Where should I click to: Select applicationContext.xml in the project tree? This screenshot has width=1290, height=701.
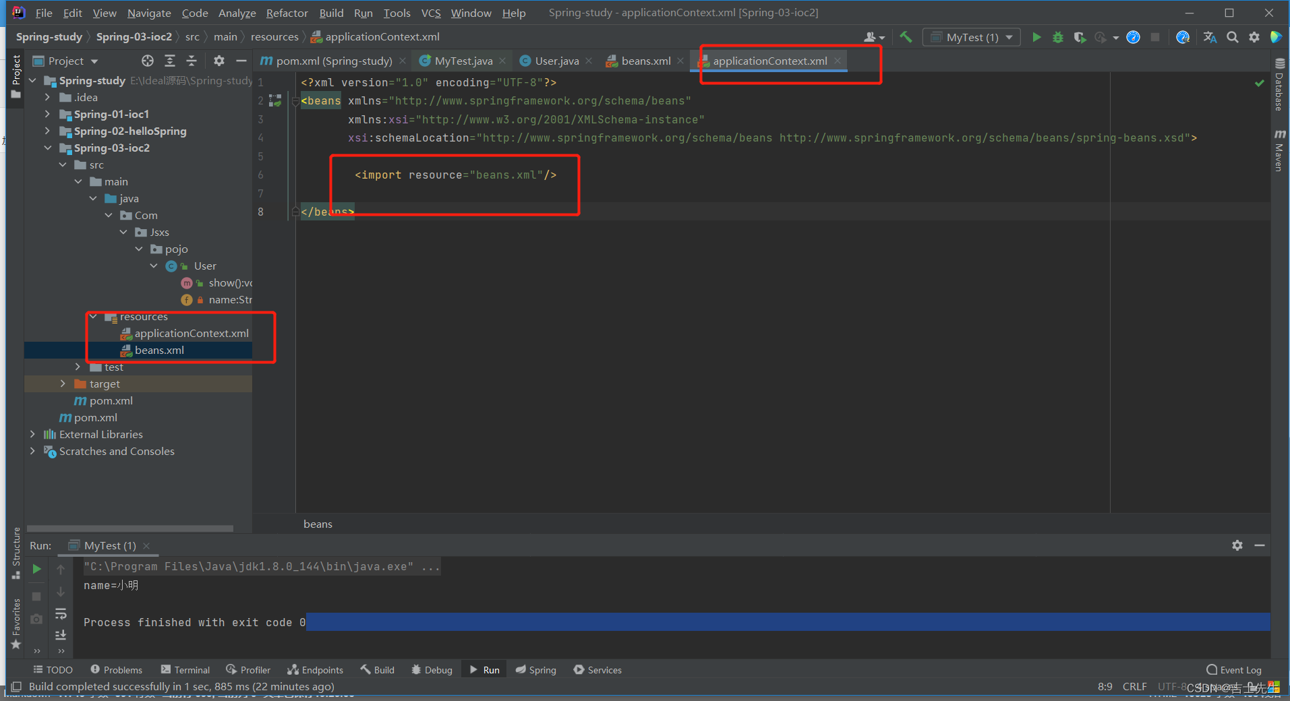(x=192, y=333)
